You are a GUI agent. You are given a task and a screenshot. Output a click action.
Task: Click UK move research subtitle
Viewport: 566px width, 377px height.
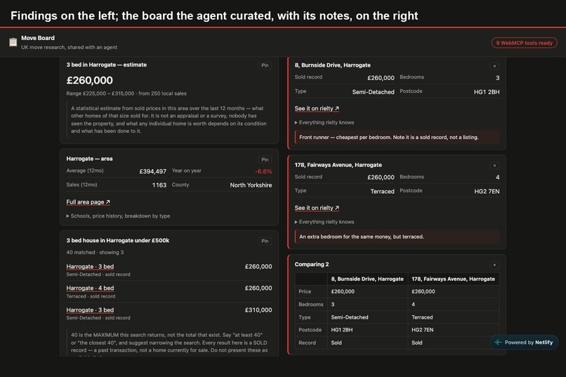tap(69, 47)
